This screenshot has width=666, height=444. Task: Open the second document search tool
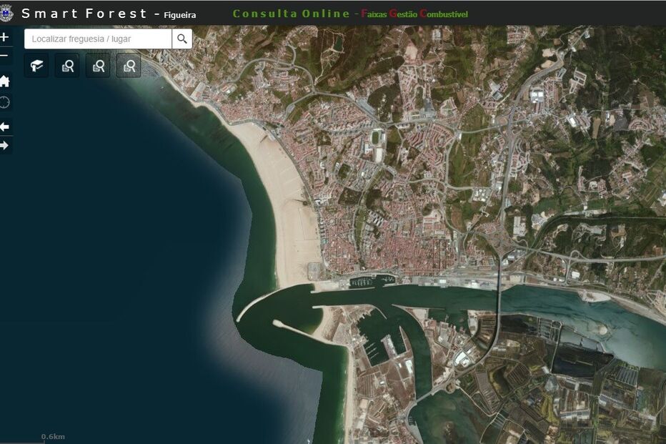click(99, 66)
